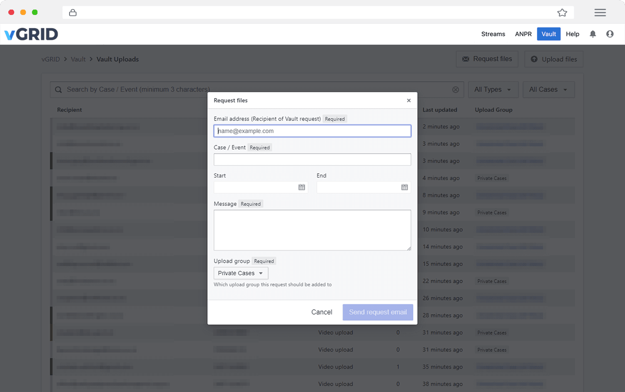Go to the Streams menu item

493,34
